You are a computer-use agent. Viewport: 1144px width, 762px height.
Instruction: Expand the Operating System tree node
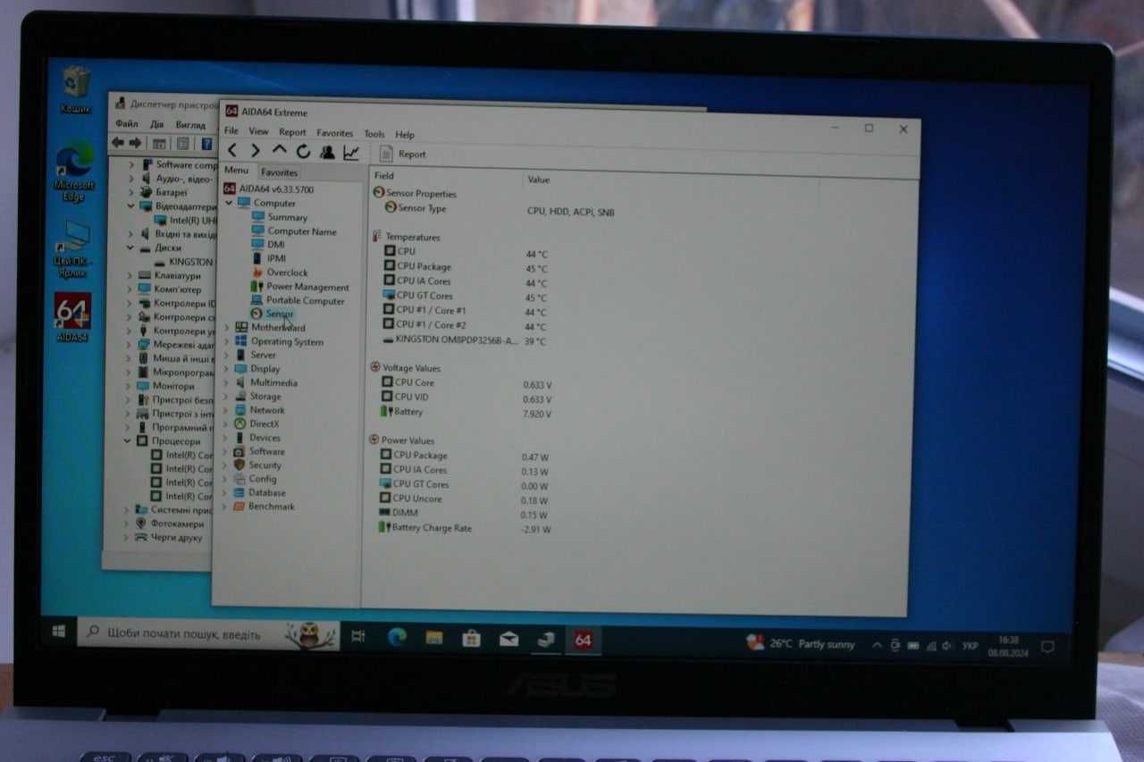(x=226, y=341)
